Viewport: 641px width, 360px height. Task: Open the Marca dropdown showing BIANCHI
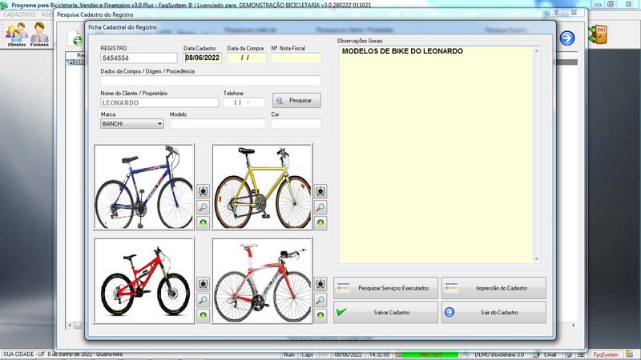[132, 124]
